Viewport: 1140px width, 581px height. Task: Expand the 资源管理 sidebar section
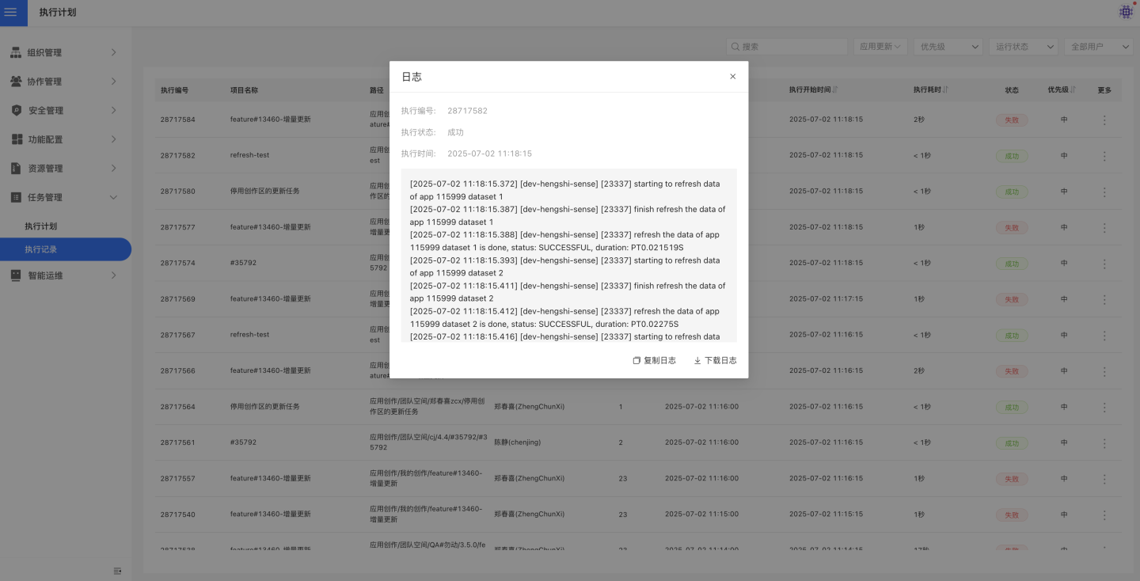click(113, 168)
